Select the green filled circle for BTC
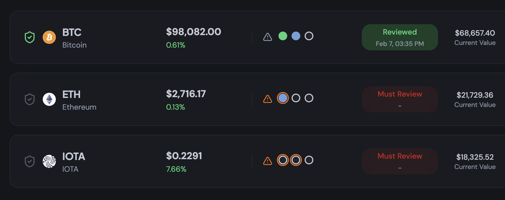Viewport: 505px width, 200px height. [x=283, y=36]
